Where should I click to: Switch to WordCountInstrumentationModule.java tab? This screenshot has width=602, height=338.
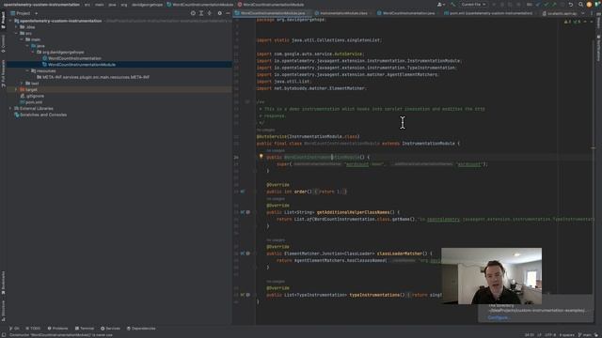coord(273,13)
